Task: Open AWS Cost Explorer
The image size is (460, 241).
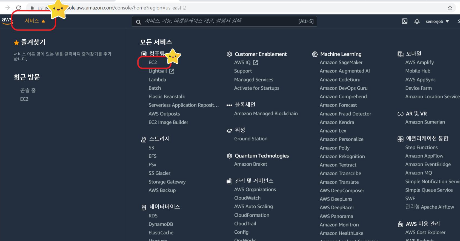Action: (425, 232)
